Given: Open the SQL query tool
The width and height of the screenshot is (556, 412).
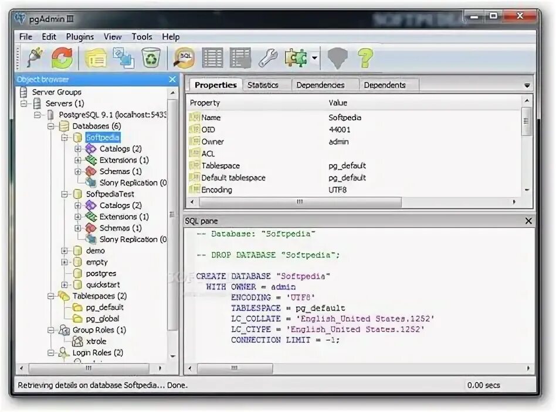Looking at the screenshot, I should point(184,58).
